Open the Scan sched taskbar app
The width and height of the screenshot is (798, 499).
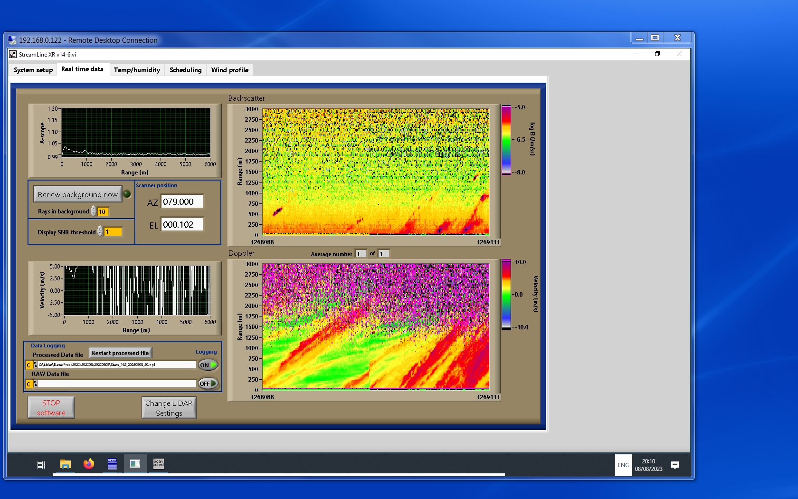(x=158, y=464)
